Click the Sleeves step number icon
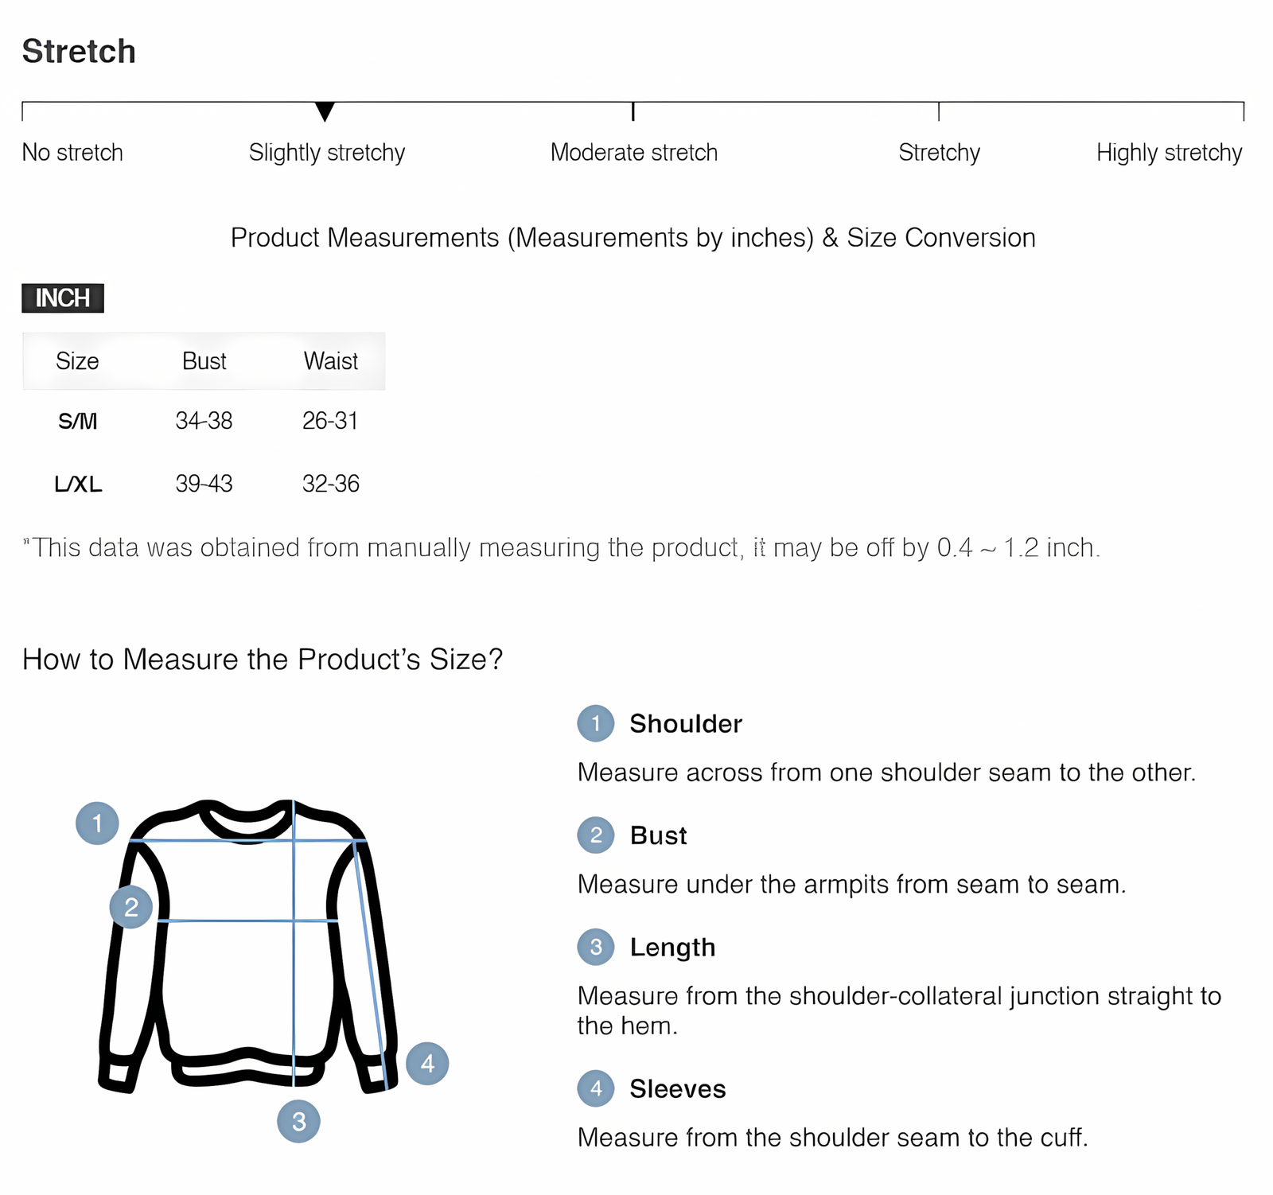This screenshot has width=1273, height=1195. click(595, 1088)
